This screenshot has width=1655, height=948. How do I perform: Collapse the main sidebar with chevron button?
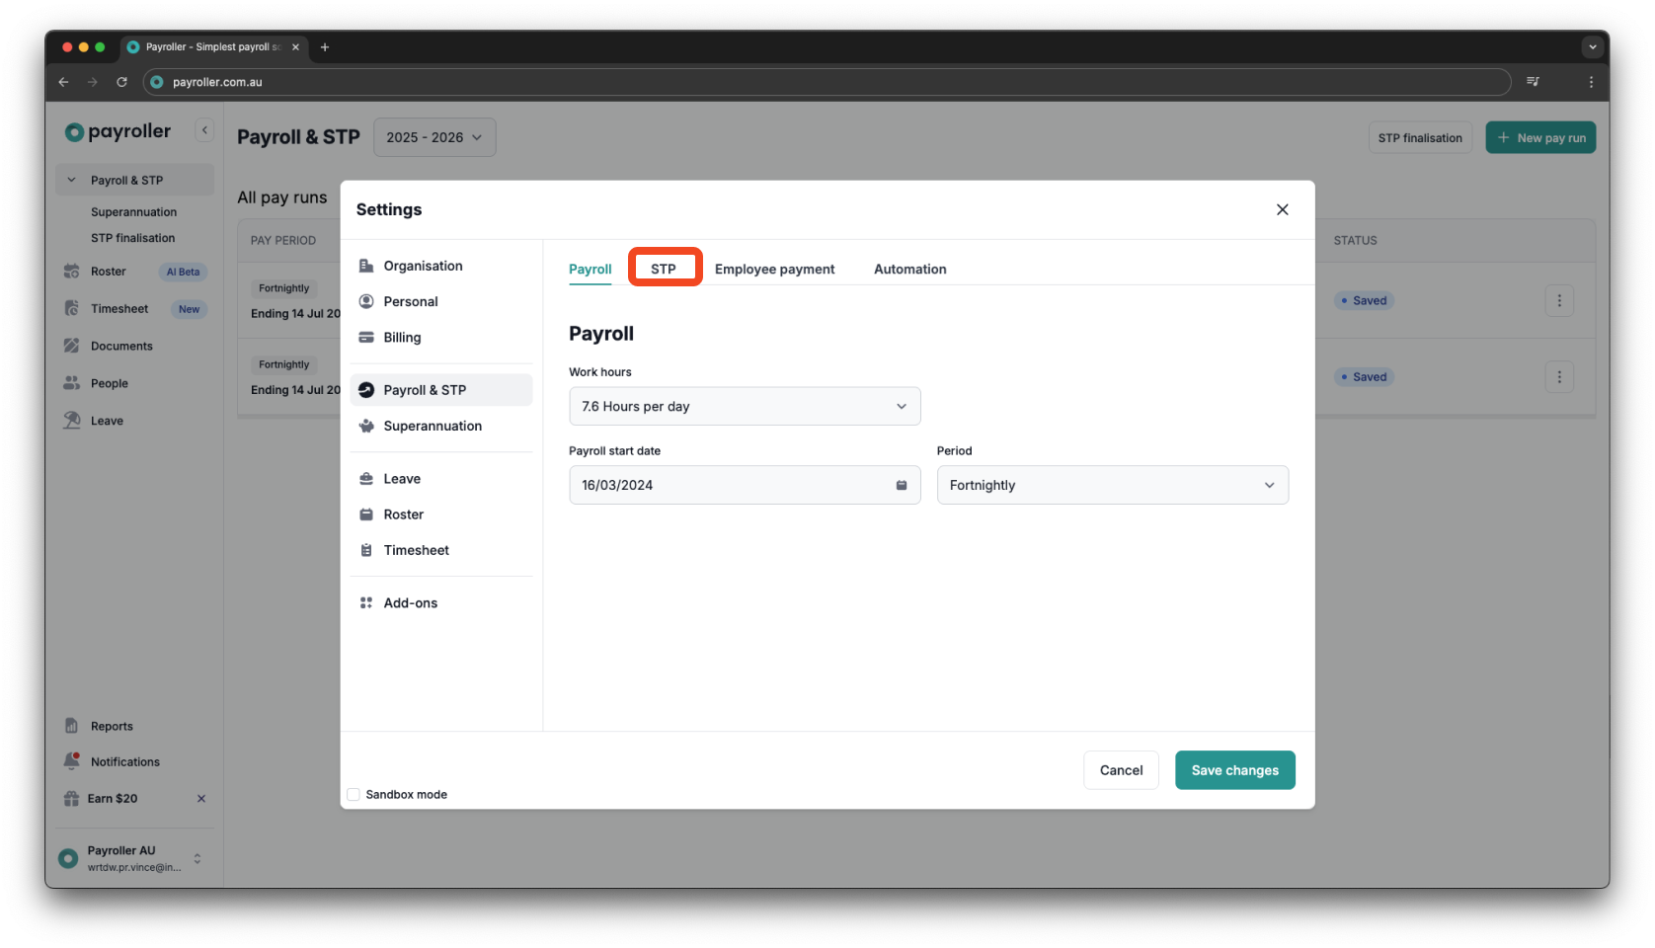[x=204, y=130]
